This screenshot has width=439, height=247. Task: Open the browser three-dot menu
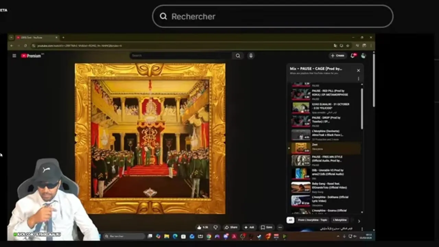point(371,46)
